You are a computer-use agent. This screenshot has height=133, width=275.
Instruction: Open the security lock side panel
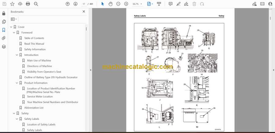4,13
